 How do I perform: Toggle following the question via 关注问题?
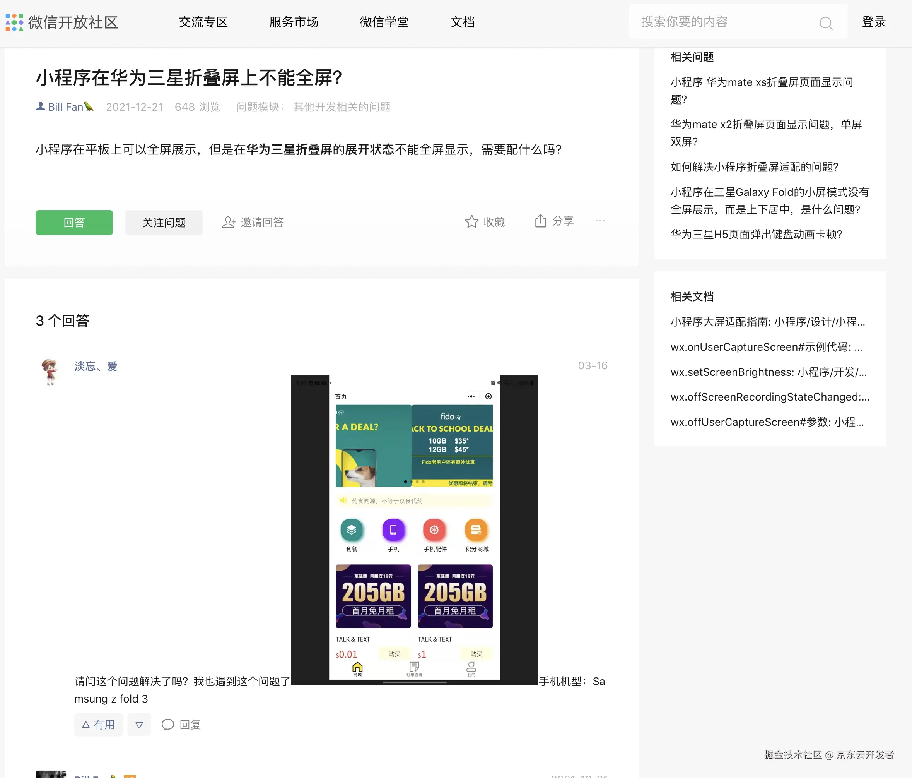[164, 223]
